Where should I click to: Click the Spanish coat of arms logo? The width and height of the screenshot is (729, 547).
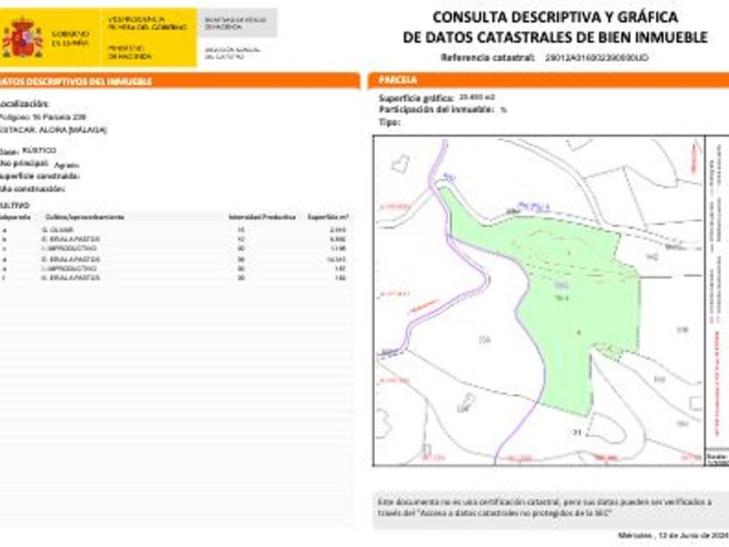[x=22, y=38]
